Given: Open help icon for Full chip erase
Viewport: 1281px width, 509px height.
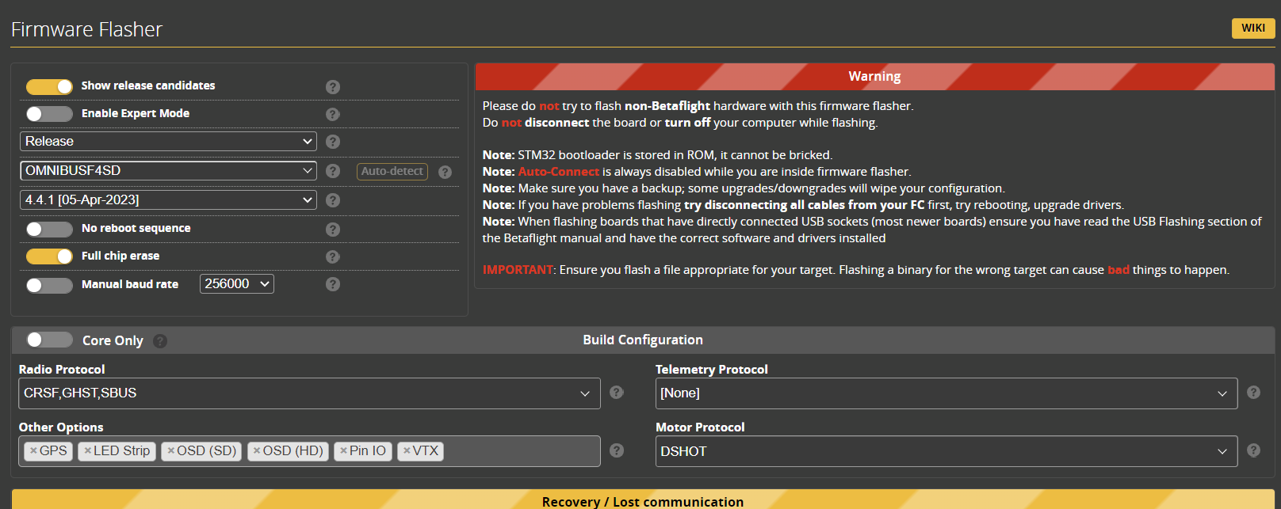Looking at the screenshot, I should tap(333, 256).
